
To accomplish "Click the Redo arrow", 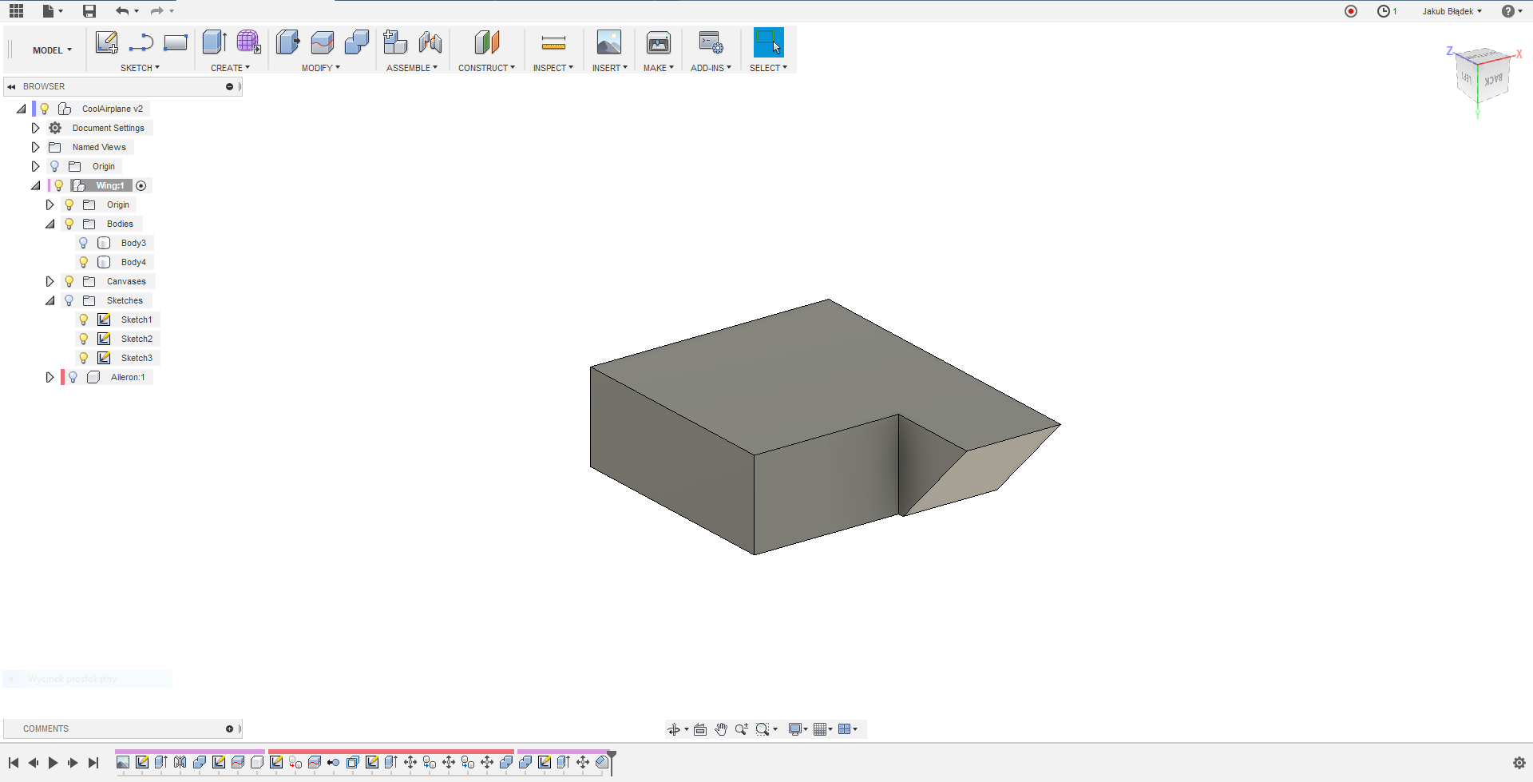I will coord(157,10).
